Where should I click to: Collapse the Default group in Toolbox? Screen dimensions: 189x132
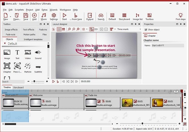5,43
